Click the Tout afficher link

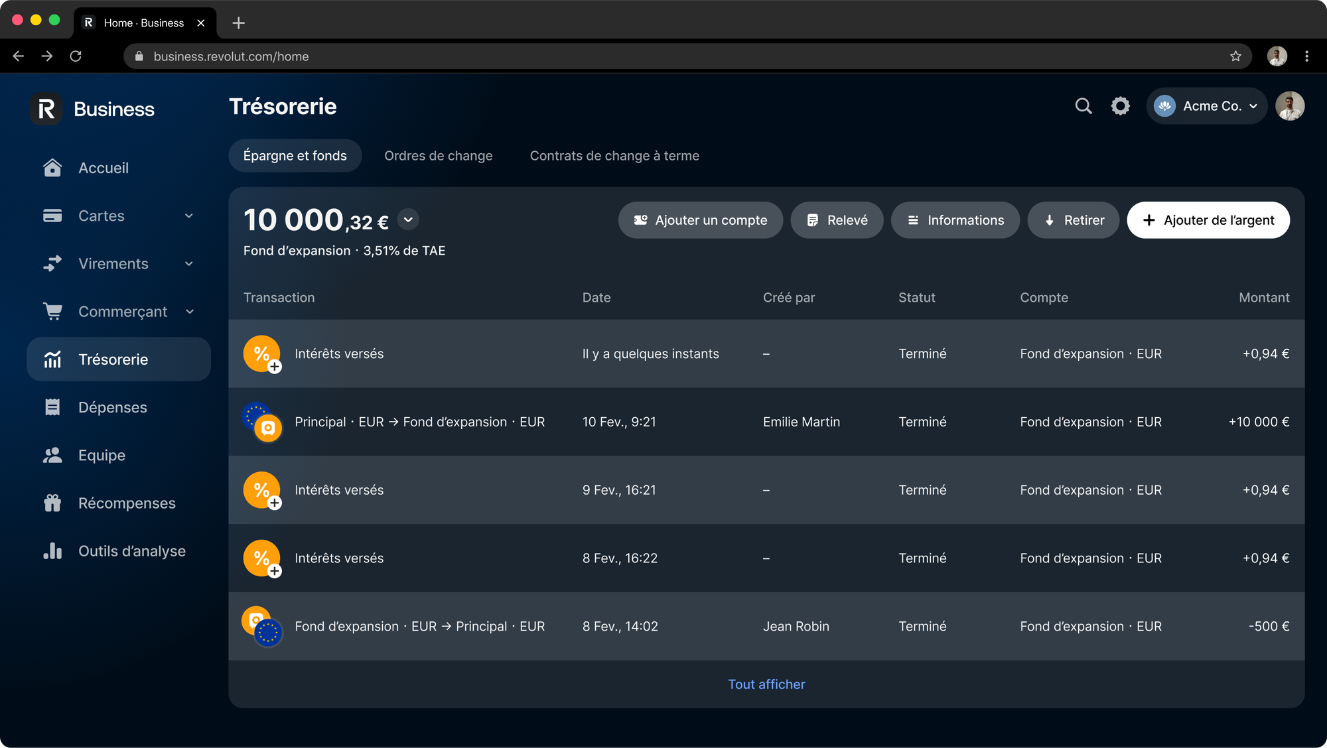click(x=766, y=684)
